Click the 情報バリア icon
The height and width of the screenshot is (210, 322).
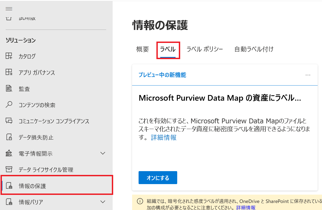(9, 202)
